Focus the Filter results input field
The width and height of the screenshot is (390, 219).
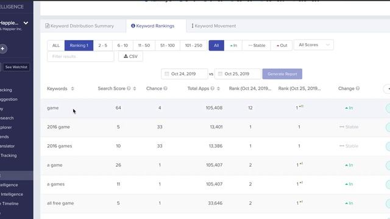tap(80, 57)
